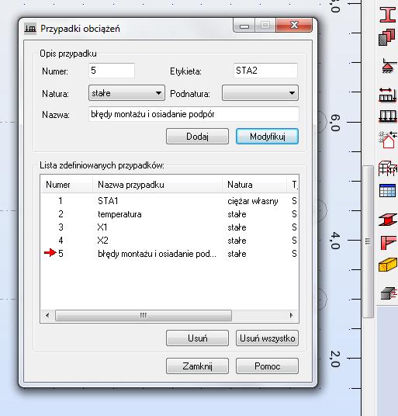Viewport: 398px width, 416px height.
Task: Click the Etykieta field containing STA2
Action: click(265, 71)
